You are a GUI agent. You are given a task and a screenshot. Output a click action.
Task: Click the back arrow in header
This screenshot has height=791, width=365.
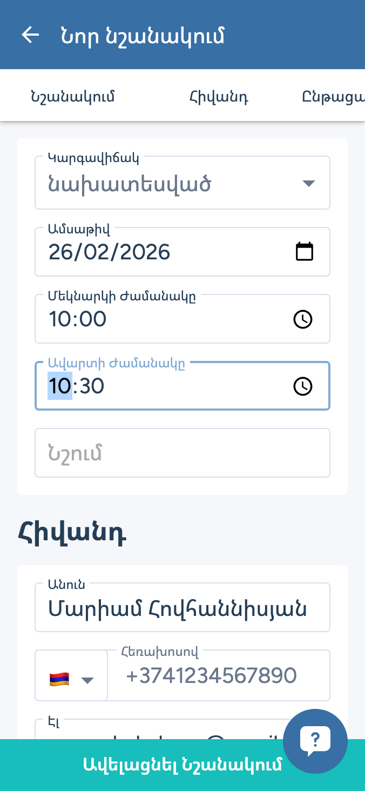click(30, 35)
